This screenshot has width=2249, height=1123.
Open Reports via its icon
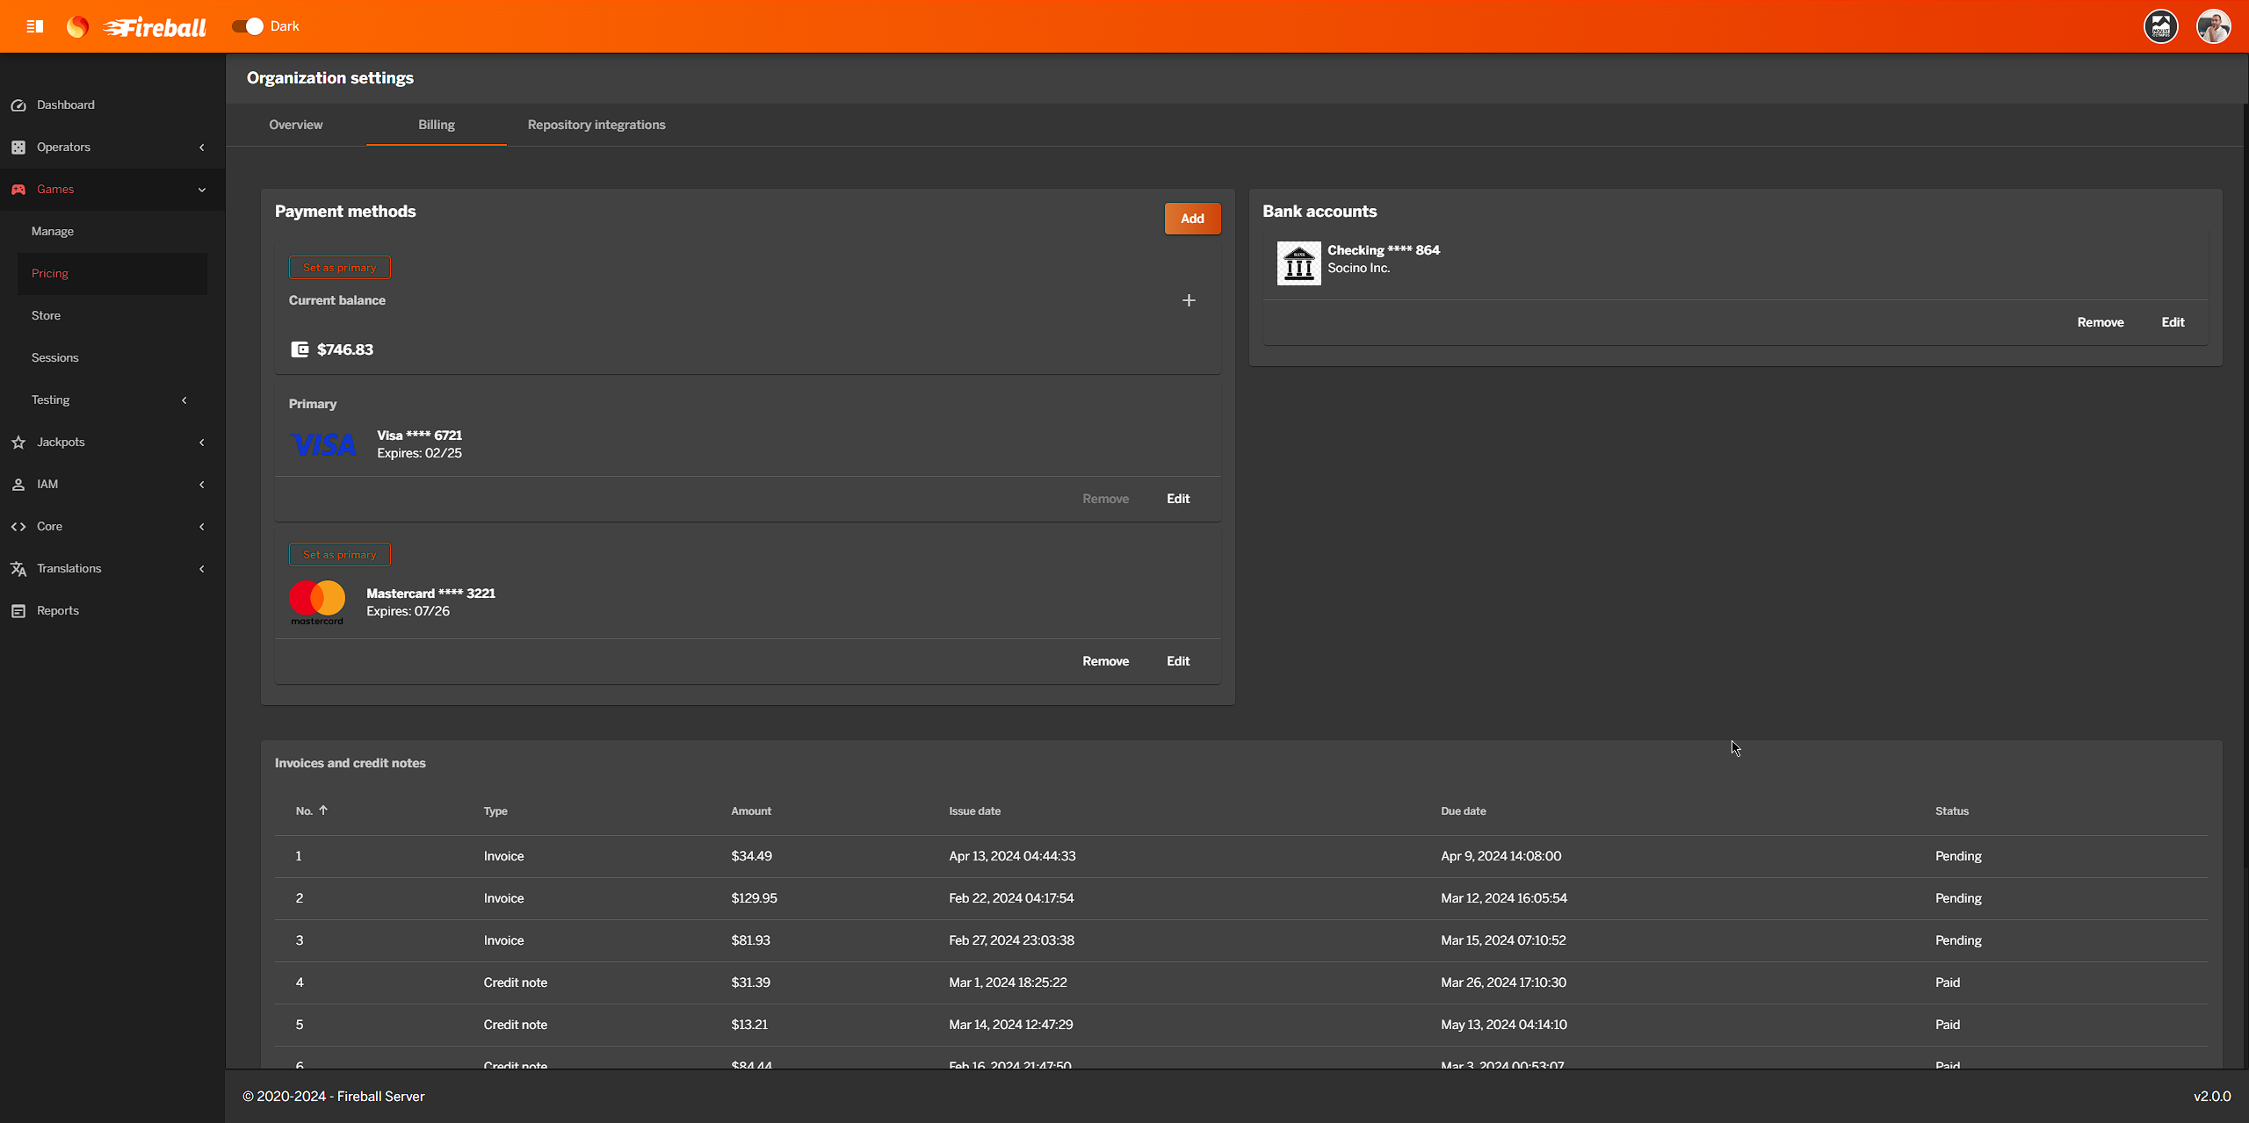point(18,611)
